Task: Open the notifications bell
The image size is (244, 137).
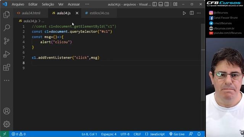Action: (x=199, y=134)
